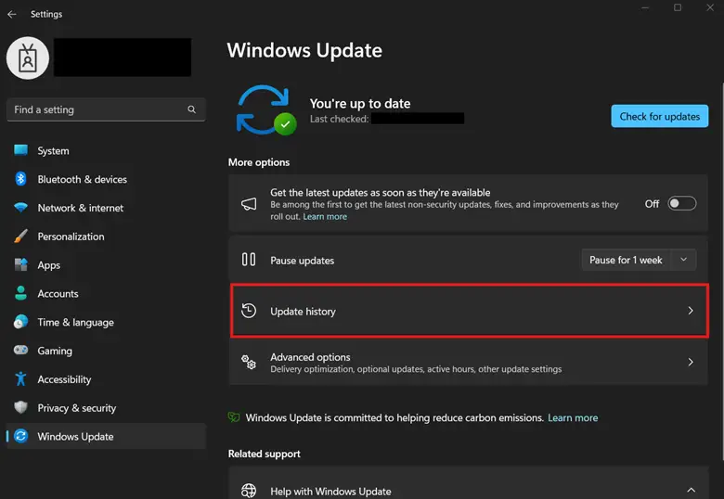Click the 'You're up to date' status text
Viewport: 724px width, 499px height.
coord(360,103)
